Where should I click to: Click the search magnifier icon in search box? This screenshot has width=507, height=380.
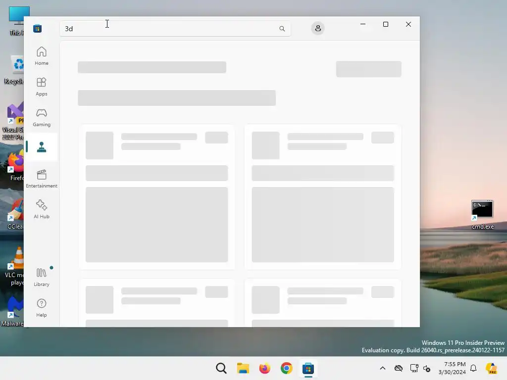point(282,29)
